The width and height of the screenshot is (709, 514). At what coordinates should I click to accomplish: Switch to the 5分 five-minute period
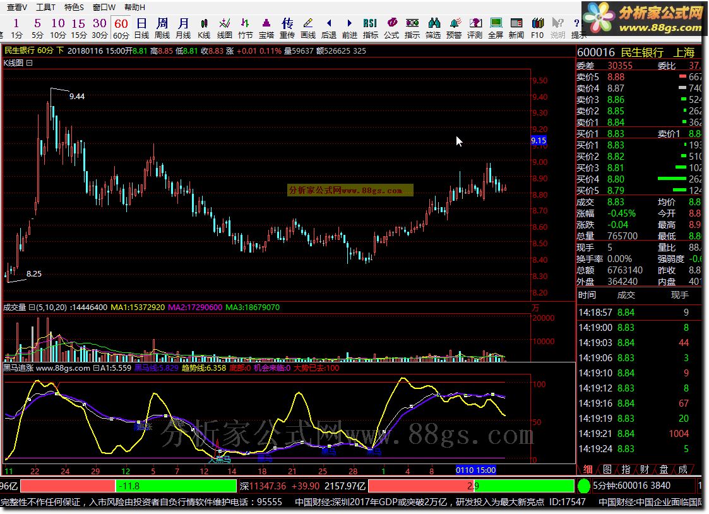[37, 28]
